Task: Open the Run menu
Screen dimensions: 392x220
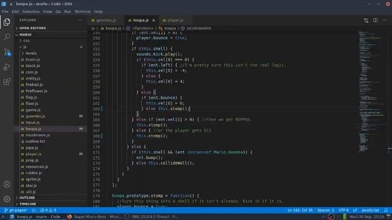Action: [67, 12]
